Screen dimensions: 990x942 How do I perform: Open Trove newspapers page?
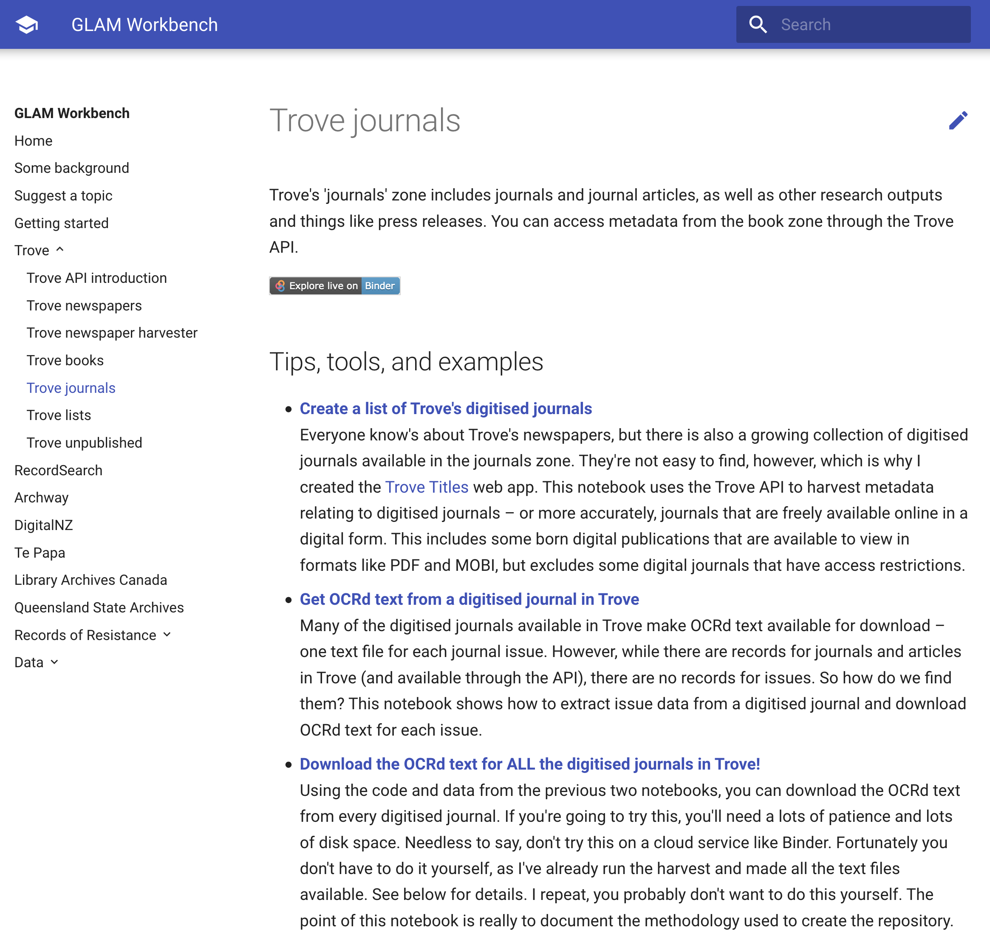(x=85, y=305)
